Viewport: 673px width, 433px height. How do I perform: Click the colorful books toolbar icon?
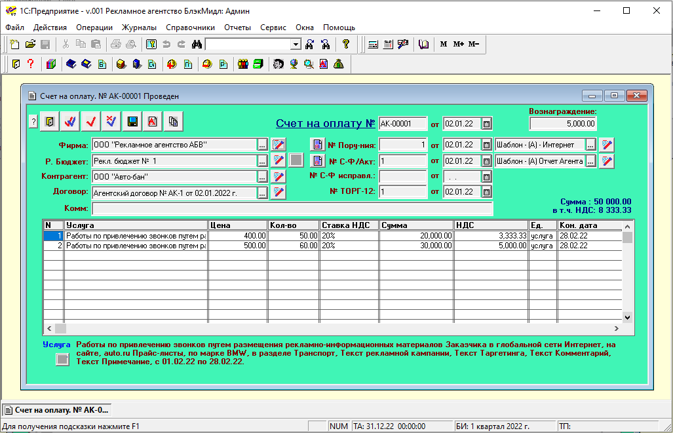click(x=51, y=64)
